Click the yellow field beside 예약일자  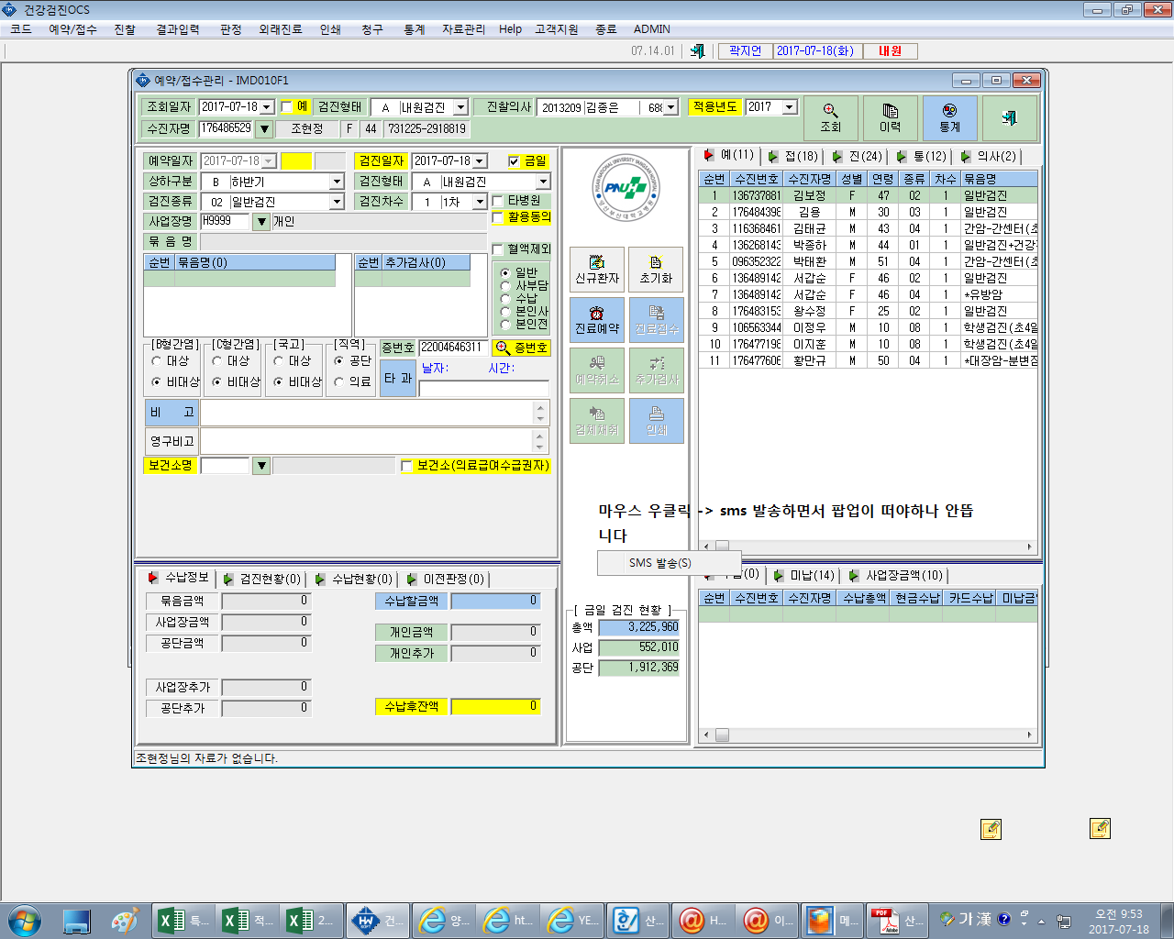pos(296,161)
